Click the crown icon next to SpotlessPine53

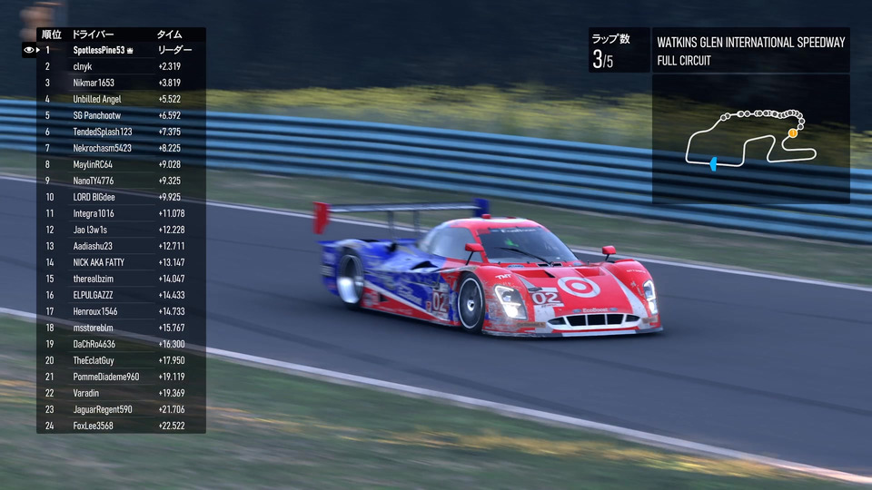[x=130, y=51]
